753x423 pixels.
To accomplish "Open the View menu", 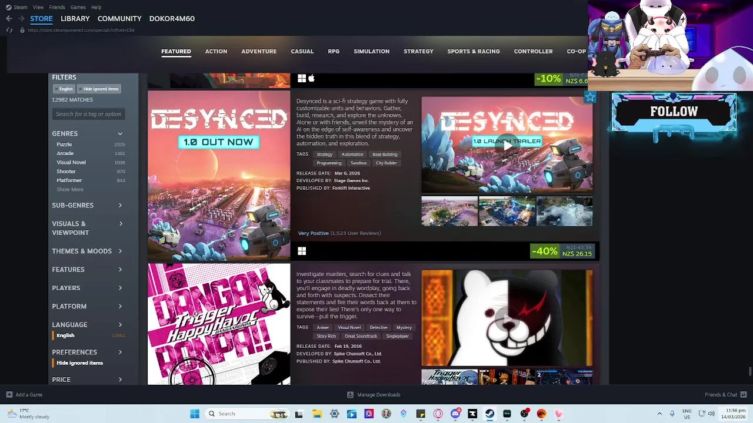I will tap(38, 7).
